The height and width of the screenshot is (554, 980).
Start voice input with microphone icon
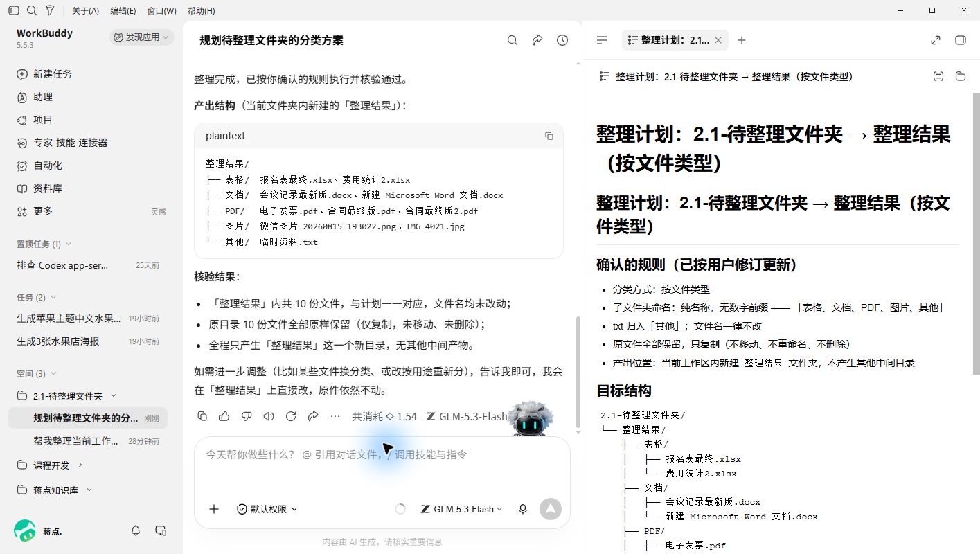coord(523,509)
